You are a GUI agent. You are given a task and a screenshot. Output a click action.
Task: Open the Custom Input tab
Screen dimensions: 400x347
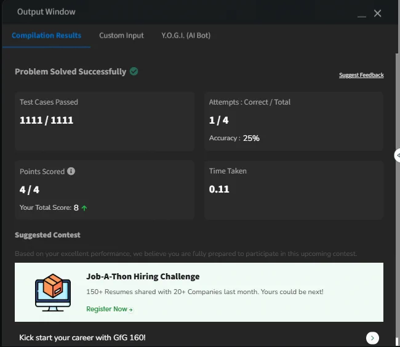click(x=121, y=36)
